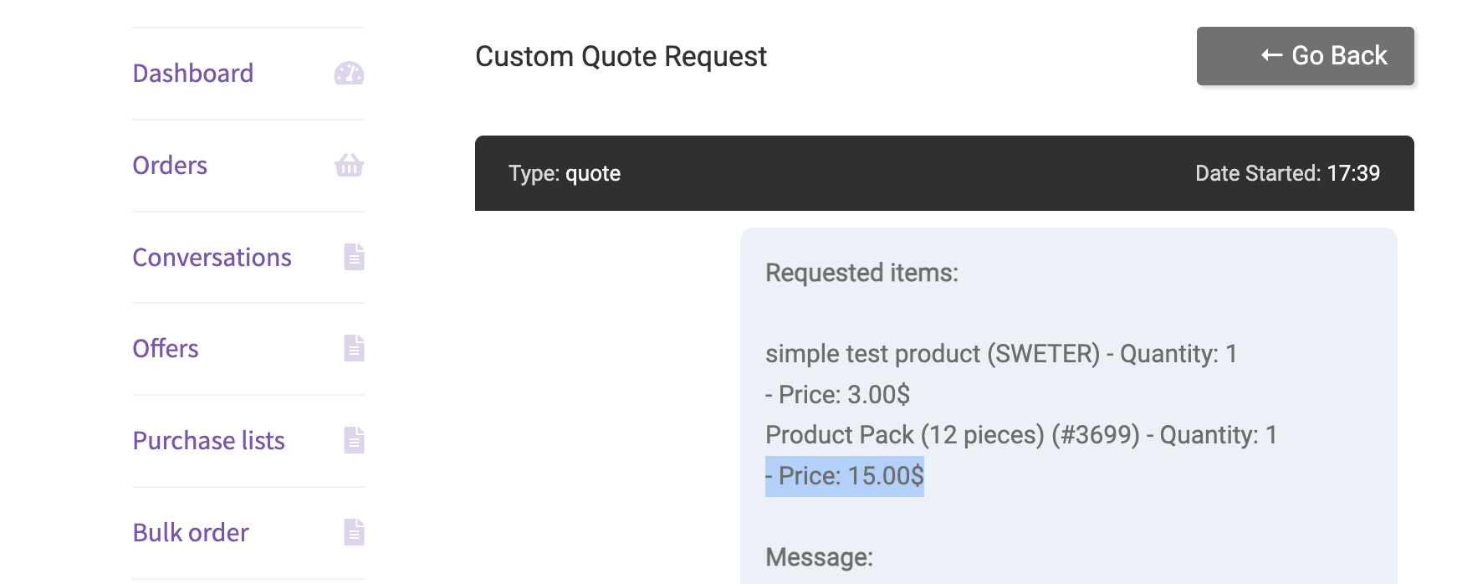
Task: Click the document icon beside Conversations
Action: tap(354, 257)
